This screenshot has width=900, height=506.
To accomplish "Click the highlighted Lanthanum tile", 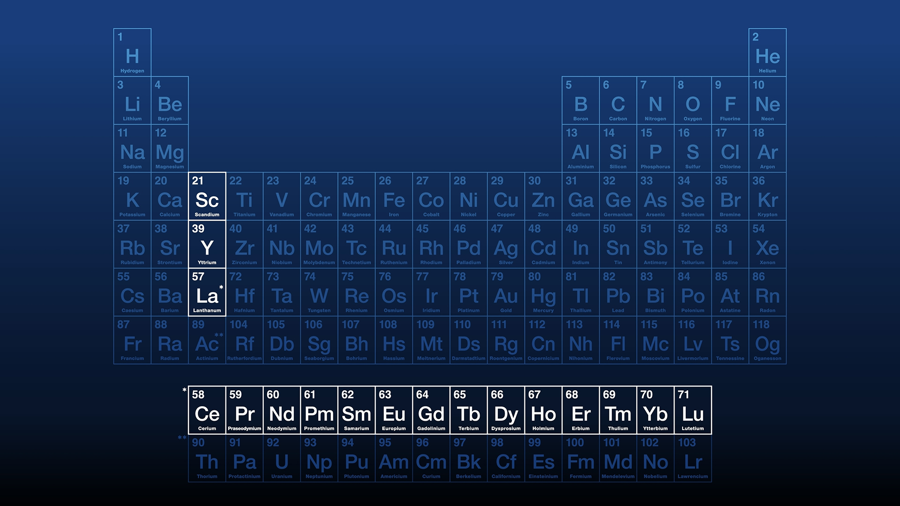I will (x=207, y=292).
